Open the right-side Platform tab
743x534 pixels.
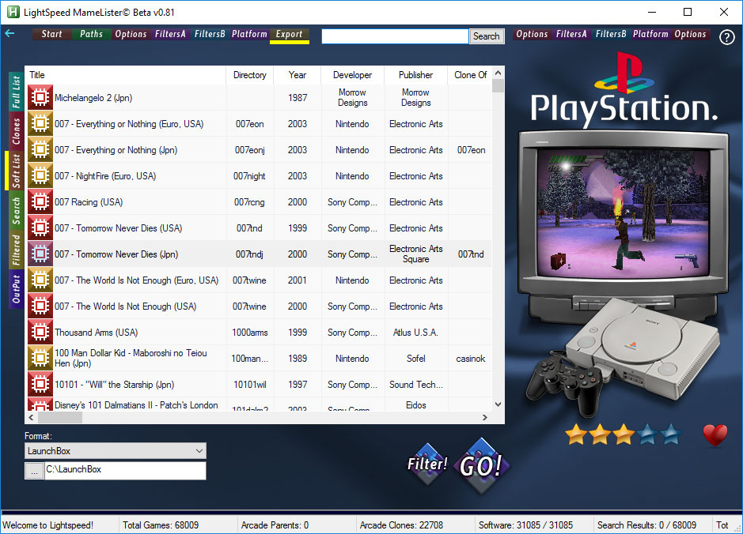click(650, 34)
